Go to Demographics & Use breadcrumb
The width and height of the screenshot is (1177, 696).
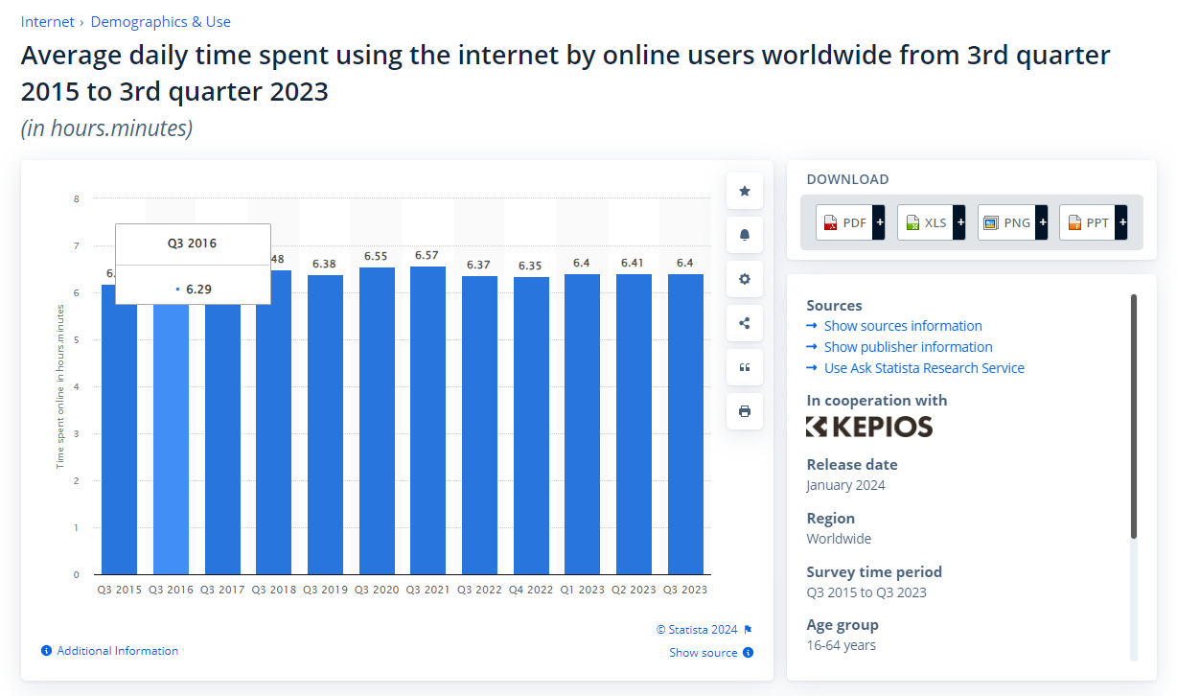tap(161, 21)
